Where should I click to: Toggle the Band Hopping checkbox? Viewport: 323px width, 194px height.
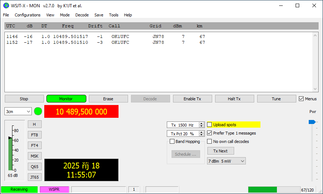click(x=172, y=141)
